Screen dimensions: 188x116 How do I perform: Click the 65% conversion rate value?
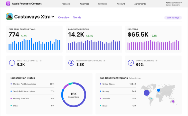coord(140,65)
